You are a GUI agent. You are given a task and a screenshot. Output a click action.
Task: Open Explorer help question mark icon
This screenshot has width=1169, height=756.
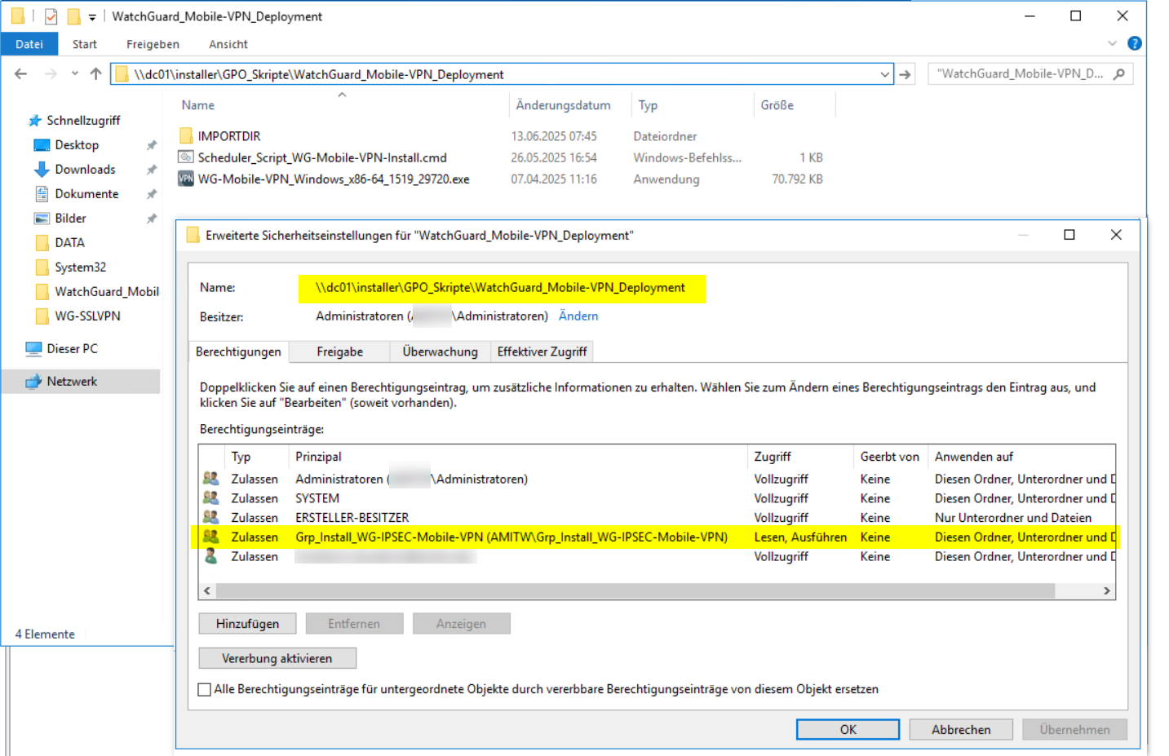tap(1134, 43)
